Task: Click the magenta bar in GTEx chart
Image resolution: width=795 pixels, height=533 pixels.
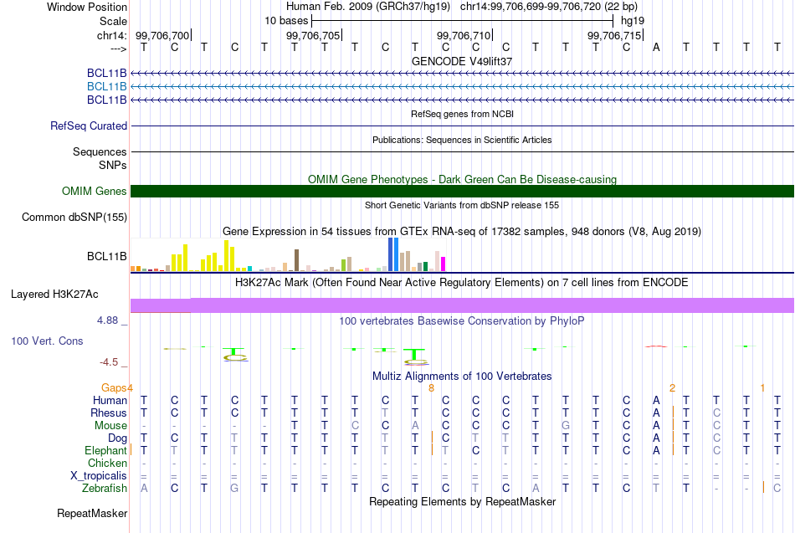Action: [x=443, y=264]
